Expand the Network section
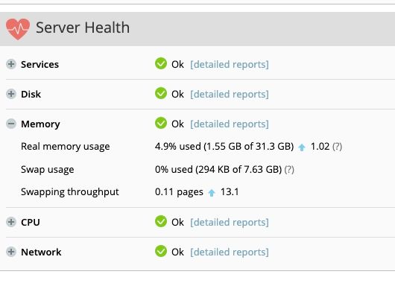 (11, 252)
